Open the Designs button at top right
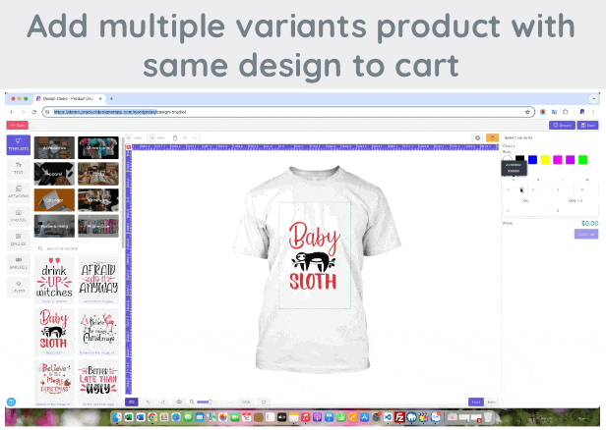 [x=563, y=125]
